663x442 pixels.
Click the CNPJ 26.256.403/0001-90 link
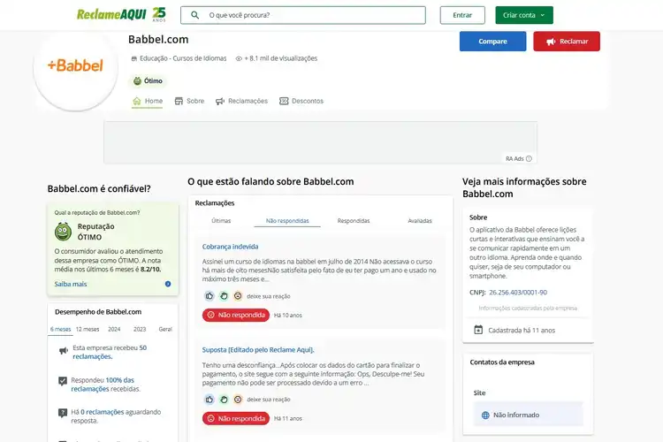pos(518,293)
